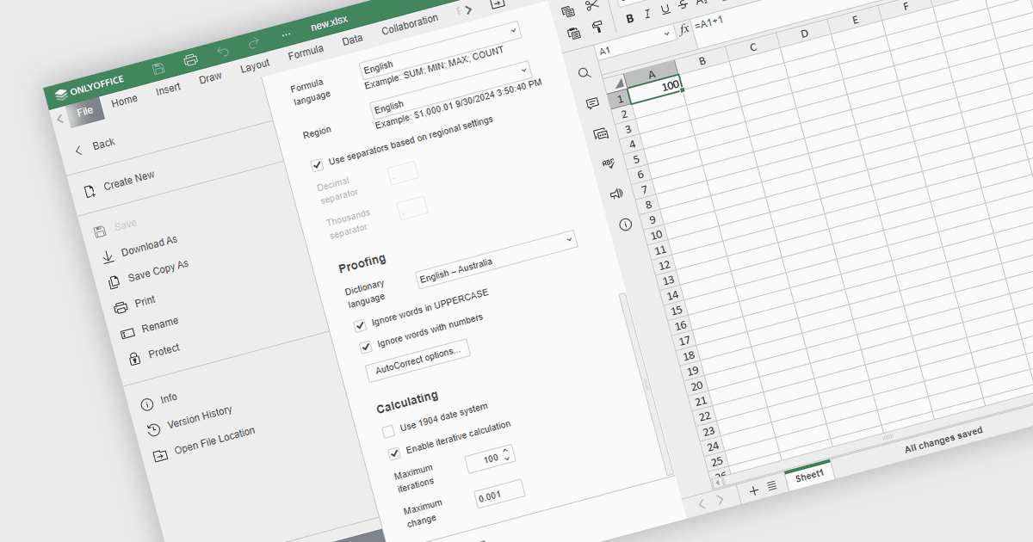Click the redo arrow in title bar

tap(254, 44)
